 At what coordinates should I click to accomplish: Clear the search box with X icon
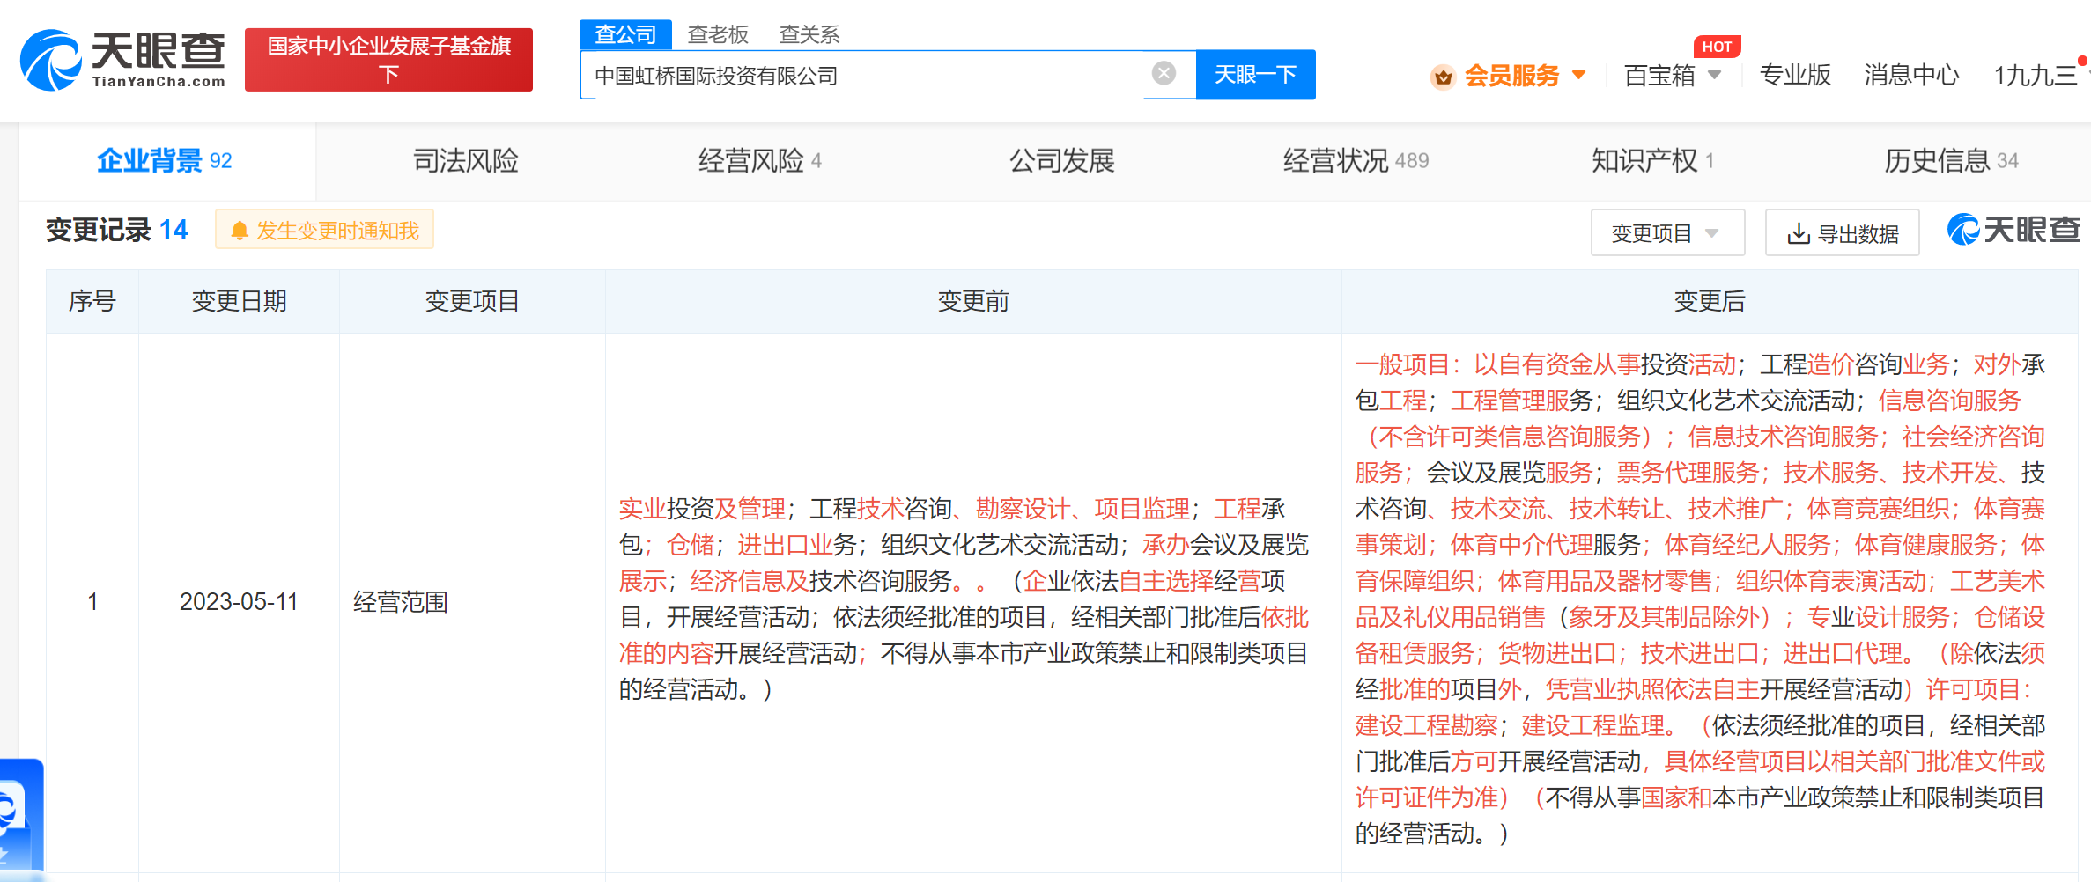[1164, 73]
